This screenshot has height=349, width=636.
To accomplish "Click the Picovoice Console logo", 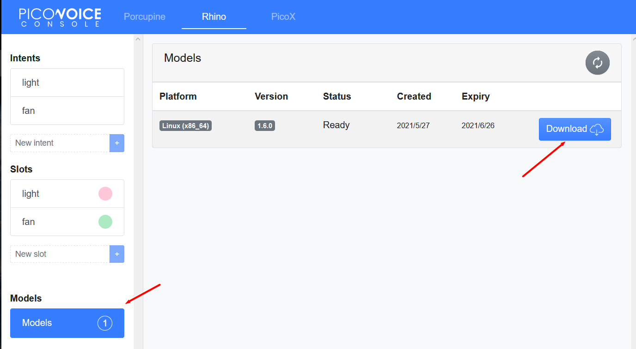I will (x=60, y=17).
